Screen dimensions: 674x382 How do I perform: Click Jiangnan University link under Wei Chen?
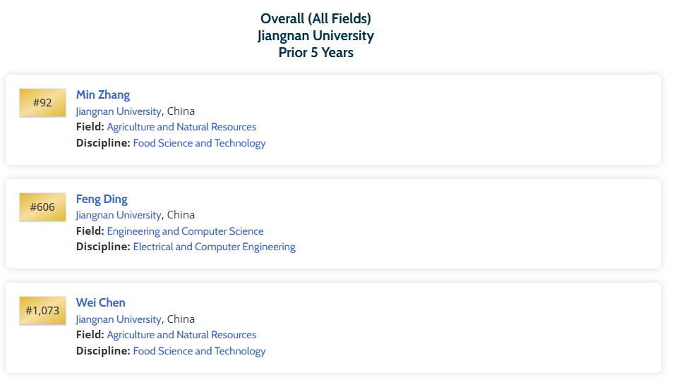pyautogui.click(x=119, y=319)
